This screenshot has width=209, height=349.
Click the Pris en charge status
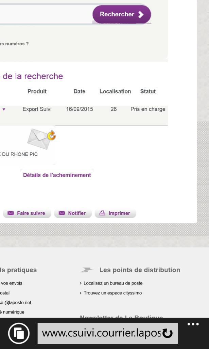click(x=148, y=109)
